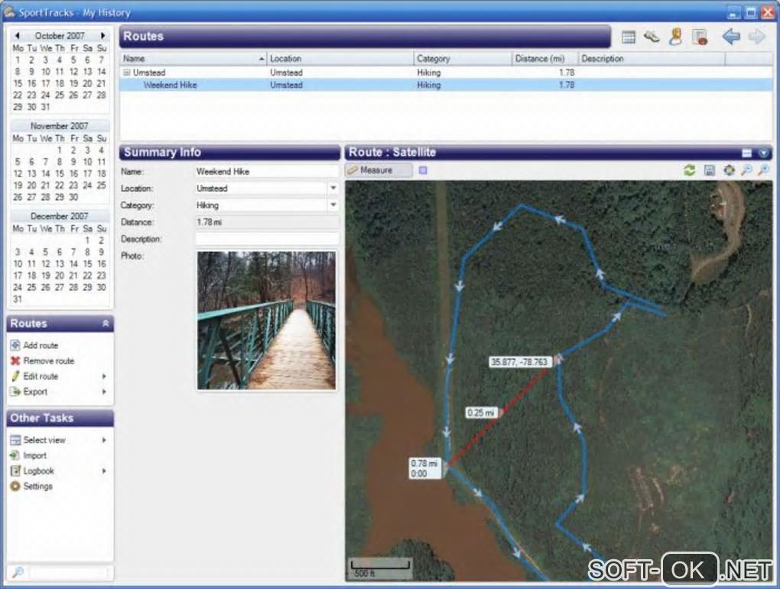The height and width of the screenshot is (589, 780).
Task: Save the map with the floppy icon
Action: pos(710,170)
